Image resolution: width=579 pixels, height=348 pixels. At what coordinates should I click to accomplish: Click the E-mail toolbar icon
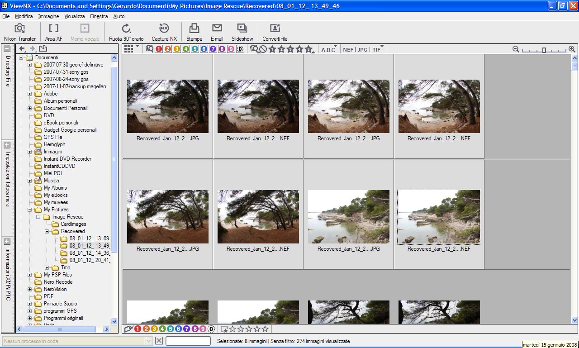coord(217,29)
